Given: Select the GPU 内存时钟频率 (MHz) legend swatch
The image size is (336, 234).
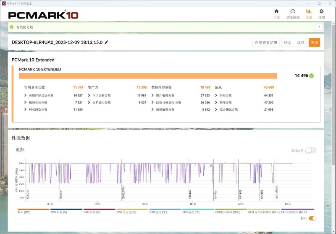Looking at the screenshot, I should [x=264, y=209].
